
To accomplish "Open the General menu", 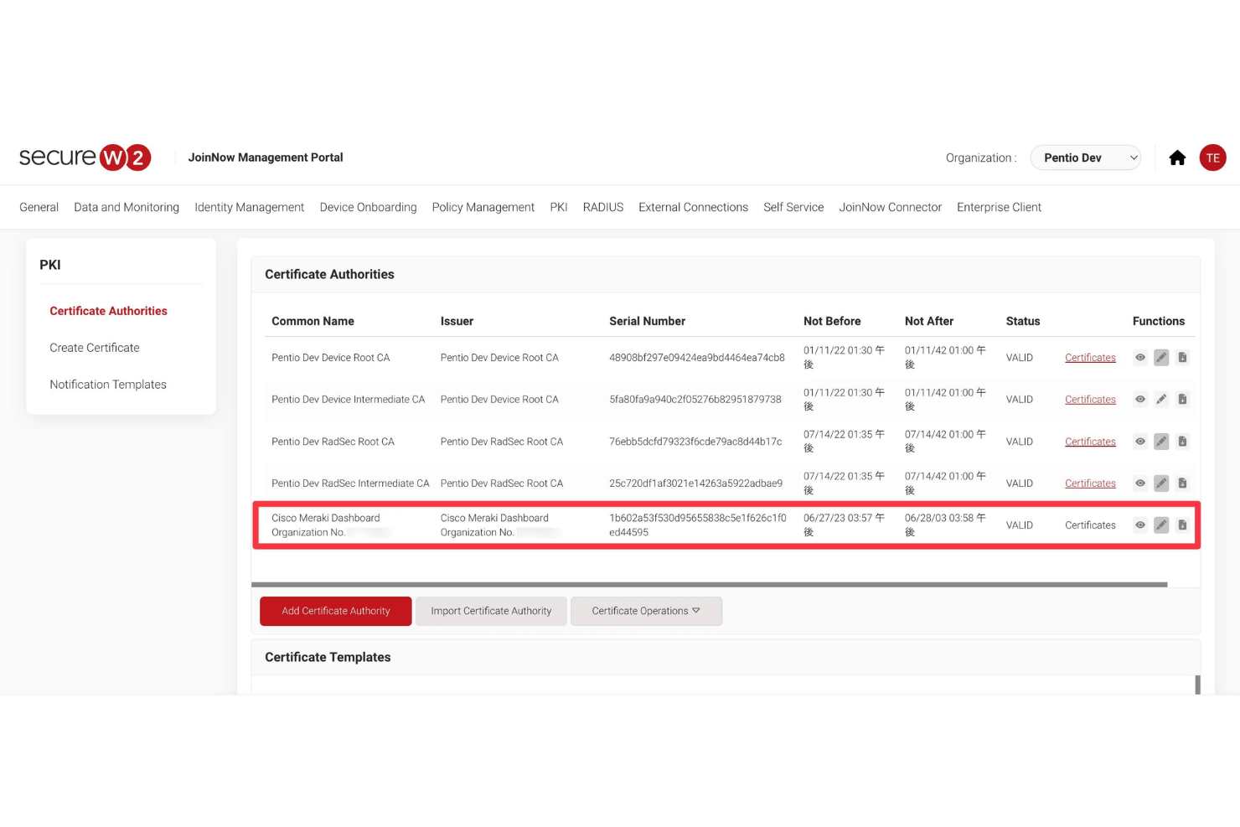I will point(39,207).
